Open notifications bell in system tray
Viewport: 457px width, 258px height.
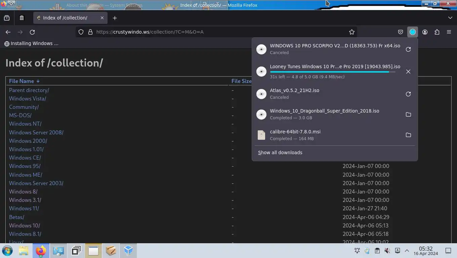pos(357,251)
